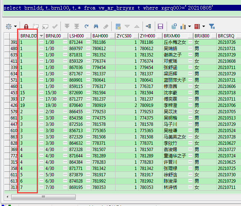Click the bar chart icon
Screen dimensions: 241x206
(x=183, y=26)
